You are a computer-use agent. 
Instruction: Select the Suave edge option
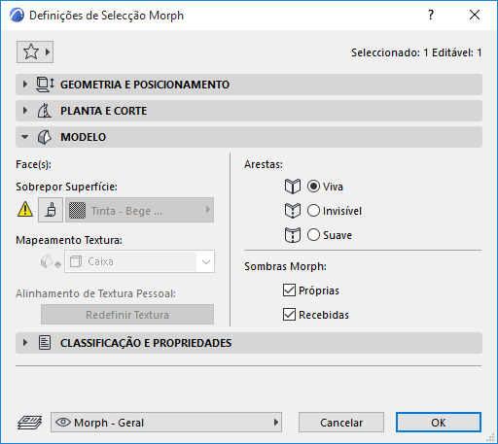313,235
